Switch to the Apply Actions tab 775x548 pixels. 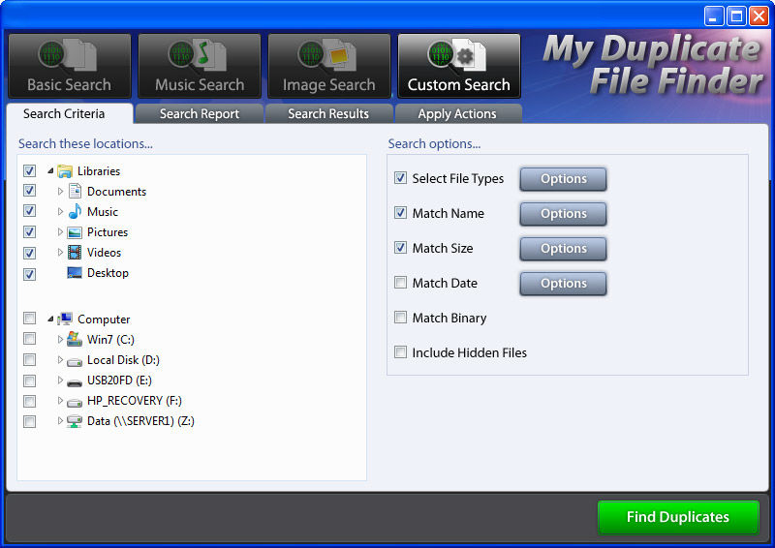tap(457, 113)
